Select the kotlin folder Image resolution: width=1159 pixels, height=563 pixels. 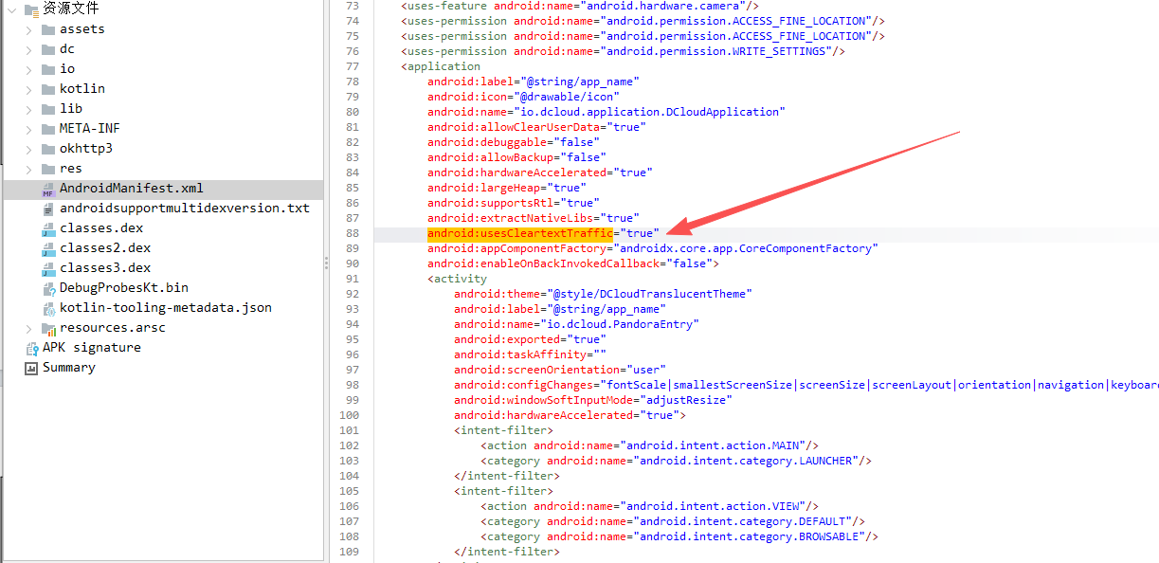click(x=82, y=89)
